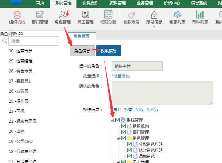Click 角色管理 toolbar icon
Image resolution: width=222 pixels, height=163 pixels.
pyautogui.click(x=62, y=17)
